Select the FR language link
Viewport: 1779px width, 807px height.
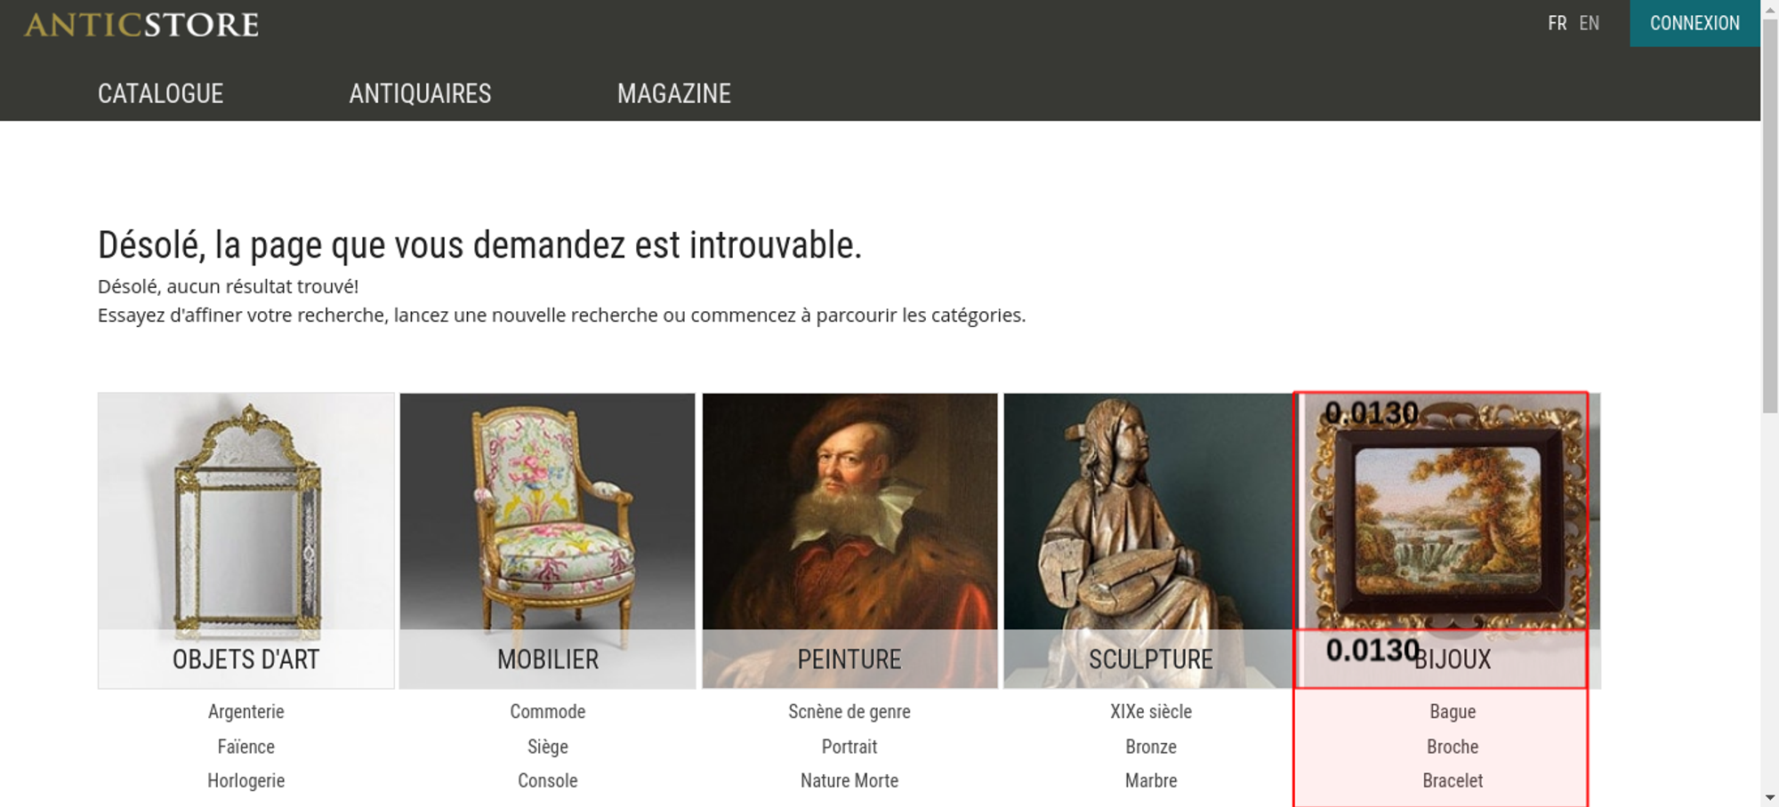tap(1557, 23)
